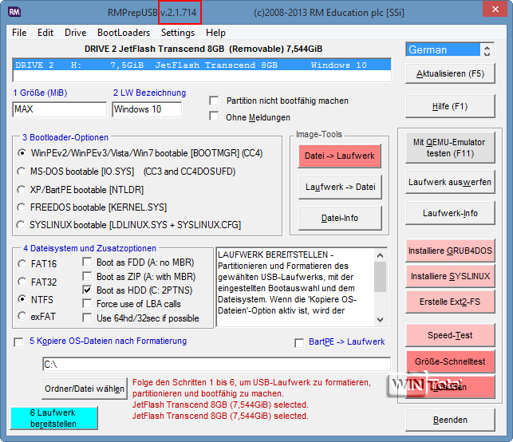Select WinPEv2/WinPEv3/Vista/Win7 bootable option
The height and width of the screenshot is (442, 513).
coord(22,153)
